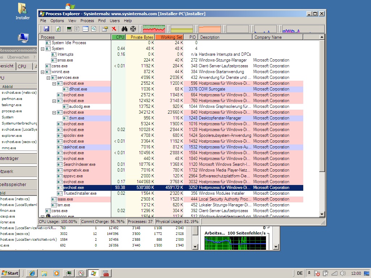The image size is (371, 278).
Task: Open the Find menu
Action: pyautogui.click(x=102, y=21)
